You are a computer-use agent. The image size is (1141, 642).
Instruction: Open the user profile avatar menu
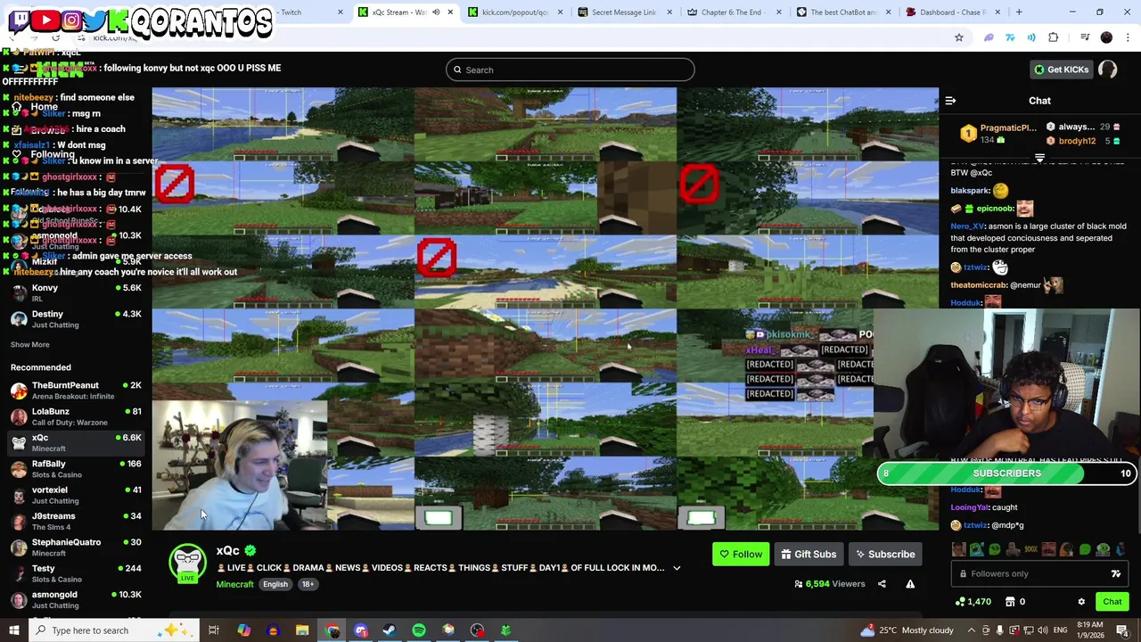[1108, 70]
